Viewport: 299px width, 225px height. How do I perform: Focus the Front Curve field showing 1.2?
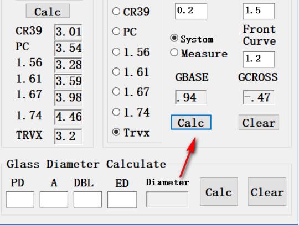click(x=259, y=59)
